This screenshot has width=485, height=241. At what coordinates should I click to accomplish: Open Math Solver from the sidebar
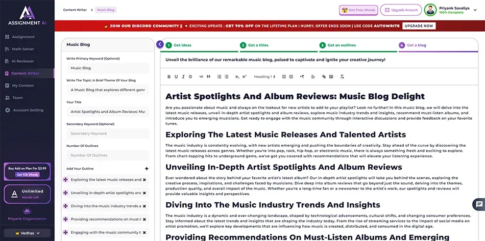[x=22, y=49]
